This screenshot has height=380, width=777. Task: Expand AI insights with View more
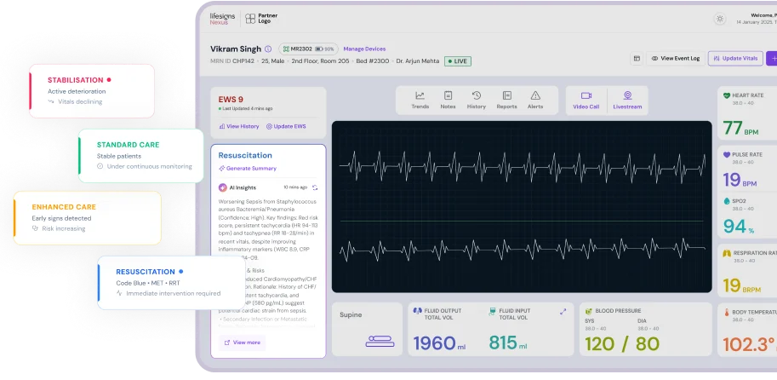243,342
